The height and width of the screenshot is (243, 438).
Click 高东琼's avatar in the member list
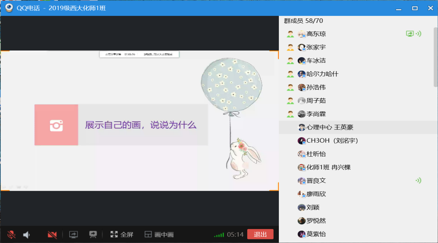click(x=302, y=34)
